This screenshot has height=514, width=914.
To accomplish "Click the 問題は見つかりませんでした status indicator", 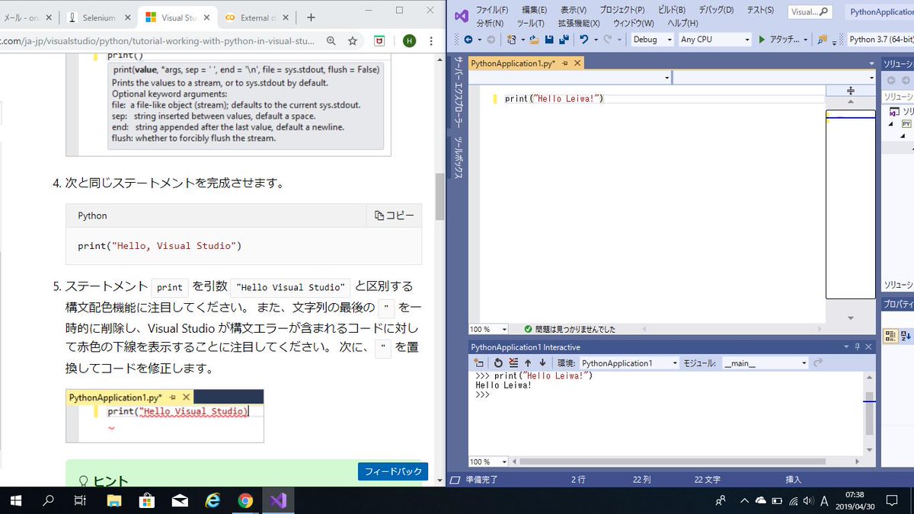I will click(x=570, y=329).
